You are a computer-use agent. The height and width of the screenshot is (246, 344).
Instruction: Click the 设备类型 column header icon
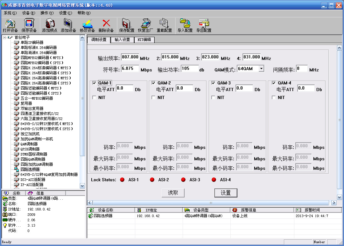pyautogui.click(x=187, y=210)
